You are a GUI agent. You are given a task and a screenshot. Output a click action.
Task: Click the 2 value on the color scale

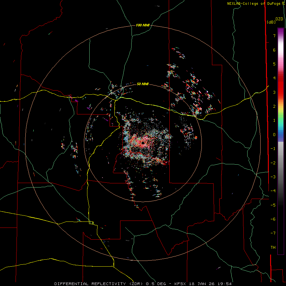tap(274, 106)
